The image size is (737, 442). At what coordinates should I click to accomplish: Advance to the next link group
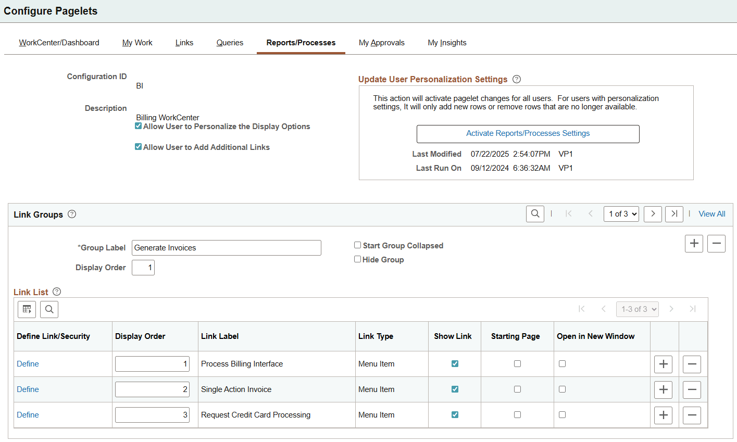coord(653,214)
